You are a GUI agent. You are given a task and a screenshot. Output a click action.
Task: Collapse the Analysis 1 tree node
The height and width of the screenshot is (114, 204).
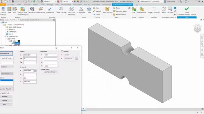(3, 25)
